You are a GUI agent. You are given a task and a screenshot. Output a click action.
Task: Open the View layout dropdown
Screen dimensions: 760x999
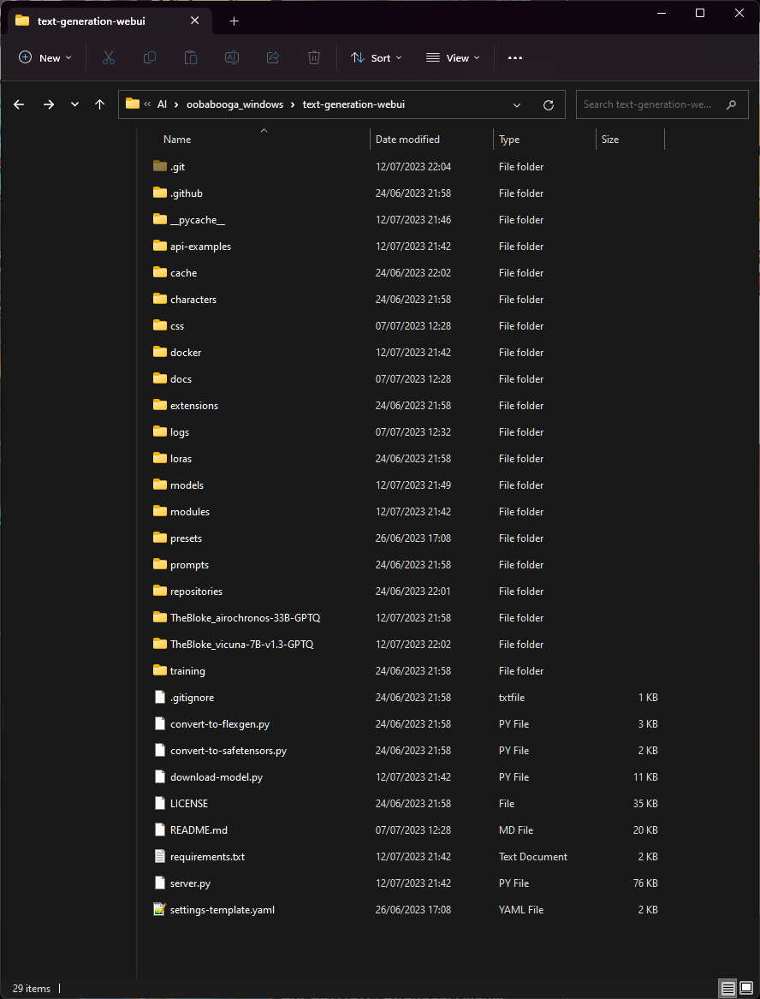tap(453, 57)
